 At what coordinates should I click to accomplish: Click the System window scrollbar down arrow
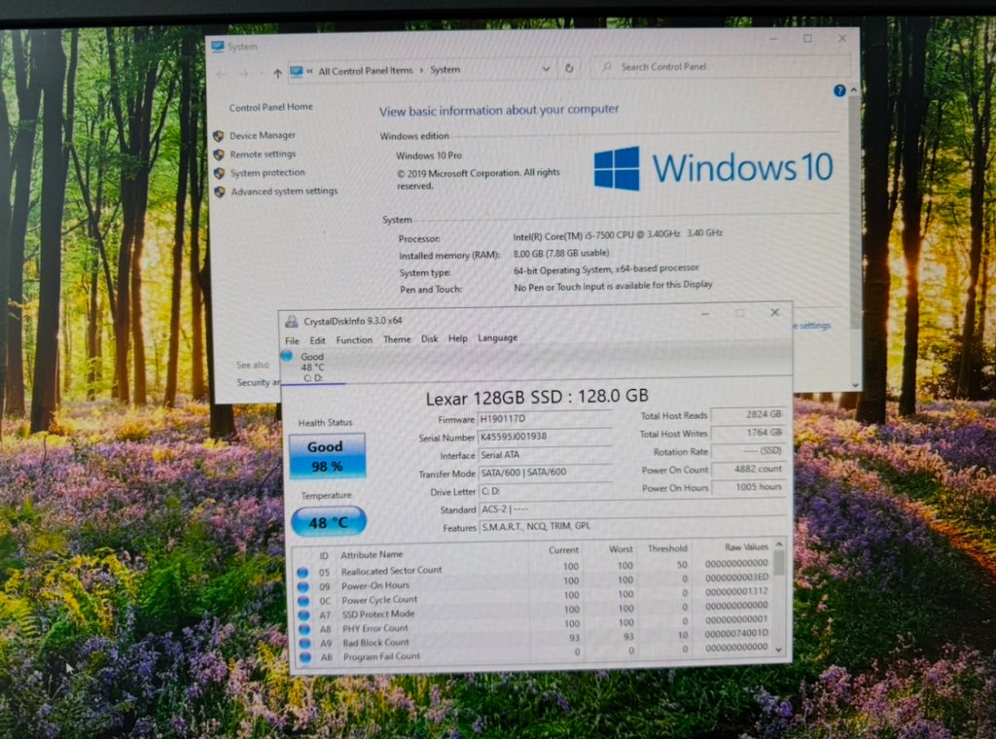855,385
